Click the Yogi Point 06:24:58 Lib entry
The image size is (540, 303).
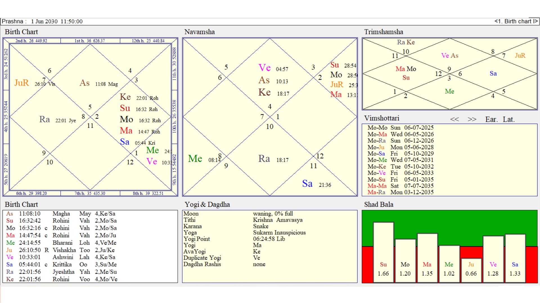click(234, 239)
